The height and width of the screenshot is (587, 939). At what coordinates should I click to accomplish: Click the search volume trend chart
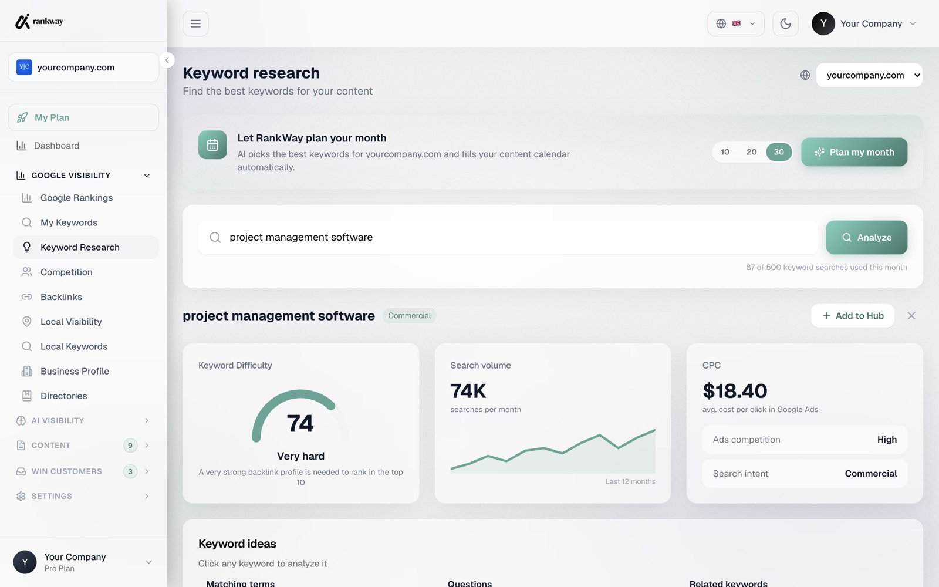click(x=553, y=451)
